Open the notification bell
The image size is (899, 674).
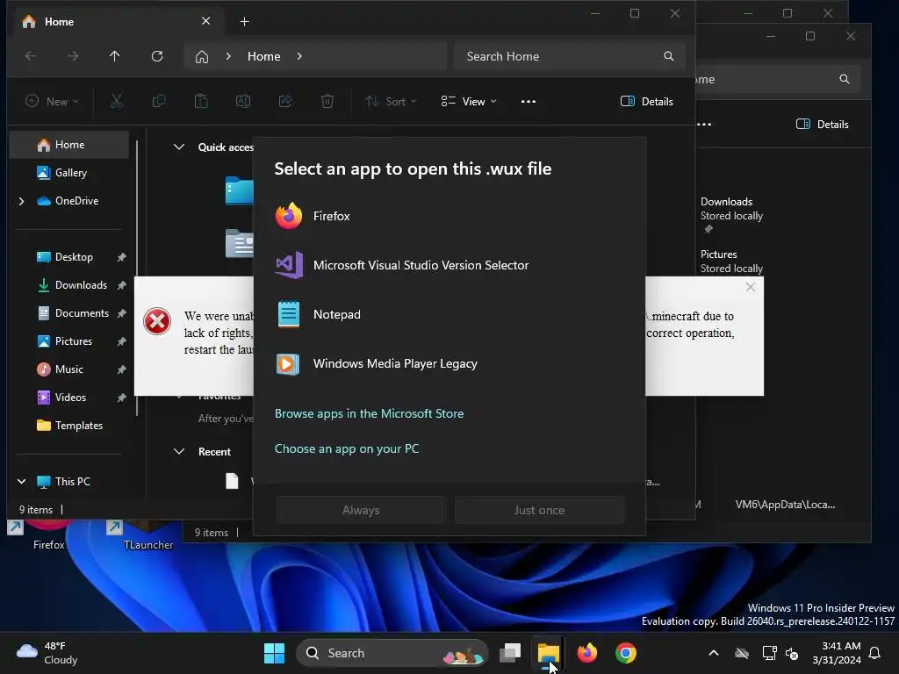coord(875,653)
